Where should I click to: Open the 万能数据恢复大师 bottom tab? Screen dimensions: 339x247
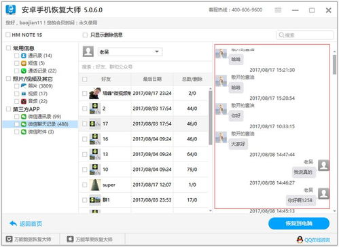point(29,240)
